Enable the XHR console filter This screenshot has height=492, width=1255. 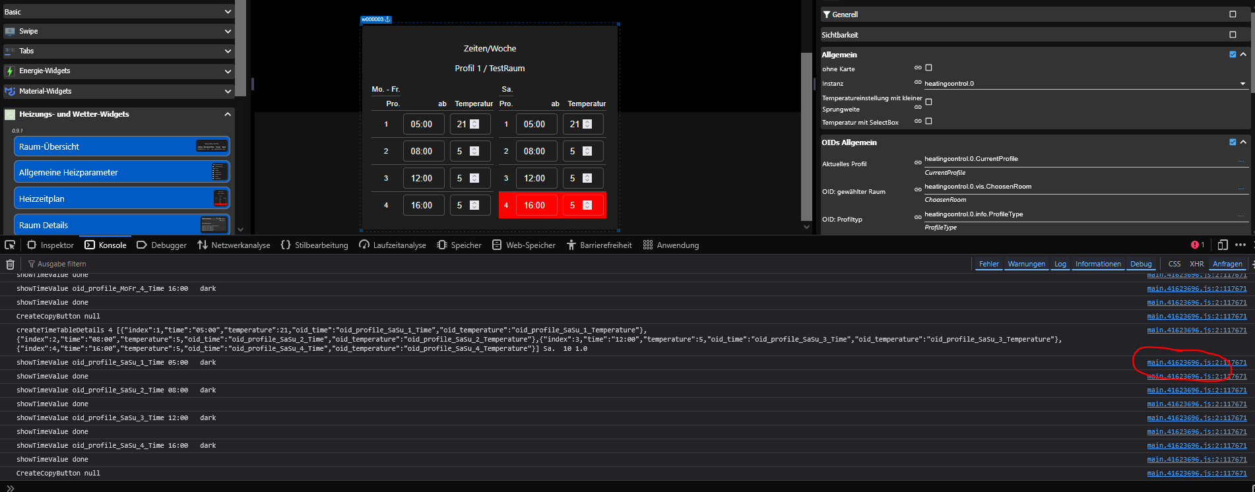pyautogui.click(x=1197, y=264)
